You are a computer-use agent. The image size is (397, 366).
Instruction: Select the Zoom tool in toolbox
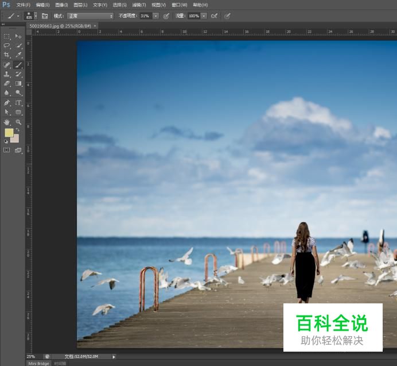(18, 122)
